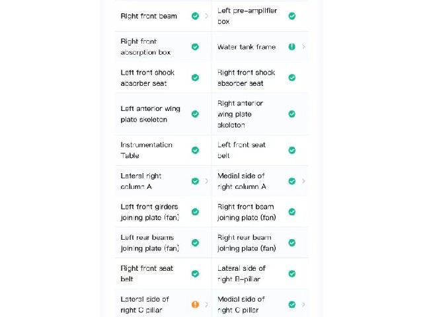Open Medial side of right C pillar chevron
Viewport: 423px width, 317px height.
click(x=304, y=304)
